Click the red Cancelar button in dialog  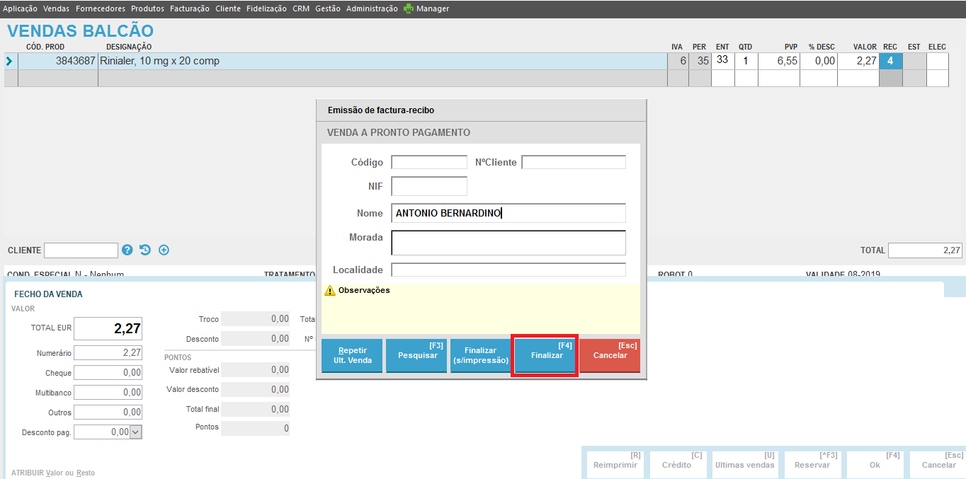tap(610, 355)
